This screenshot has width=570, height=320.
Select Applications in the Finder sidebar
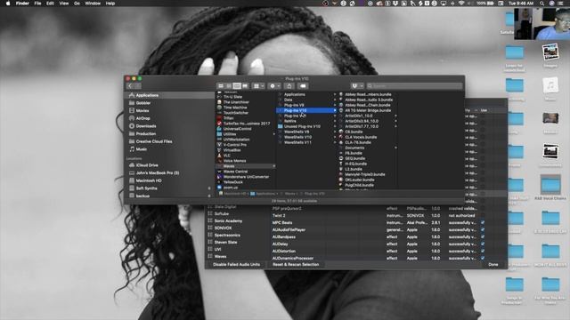coord(147,95)
